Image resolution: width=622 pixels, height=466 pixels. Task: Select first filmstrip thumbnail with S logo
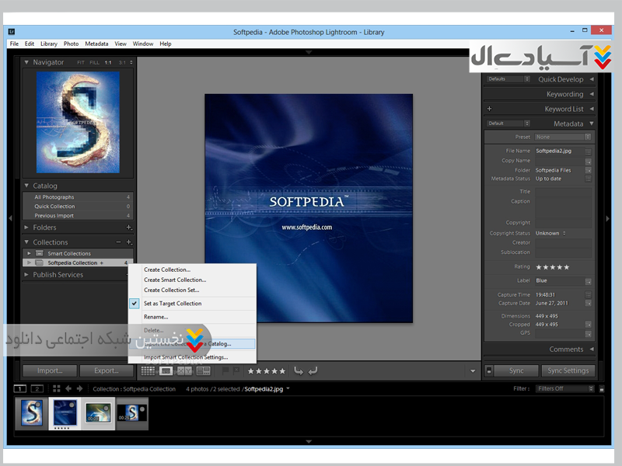32,412
